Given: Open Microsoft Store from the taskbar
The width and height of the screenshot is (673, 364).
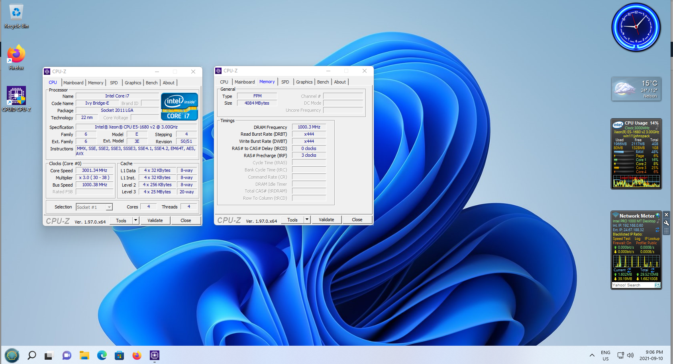Looking at the screenshot, I should (x=120, y=355).
